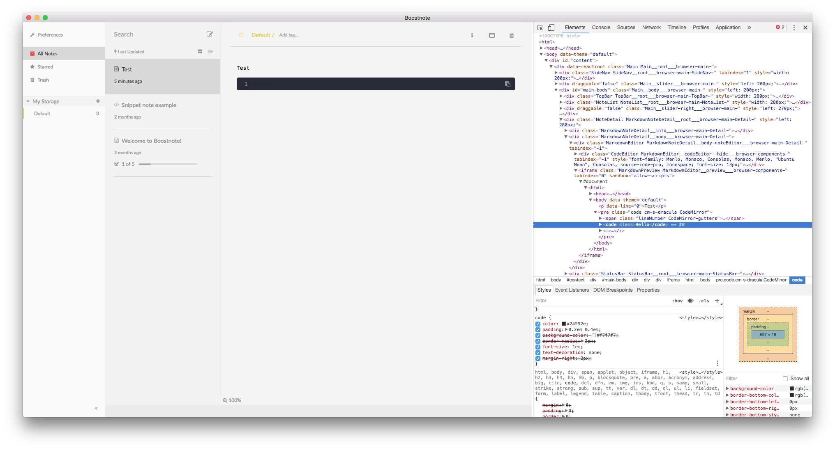Expand background-color in the Computed pane
835x450 pixels.
tap(727, 388)
